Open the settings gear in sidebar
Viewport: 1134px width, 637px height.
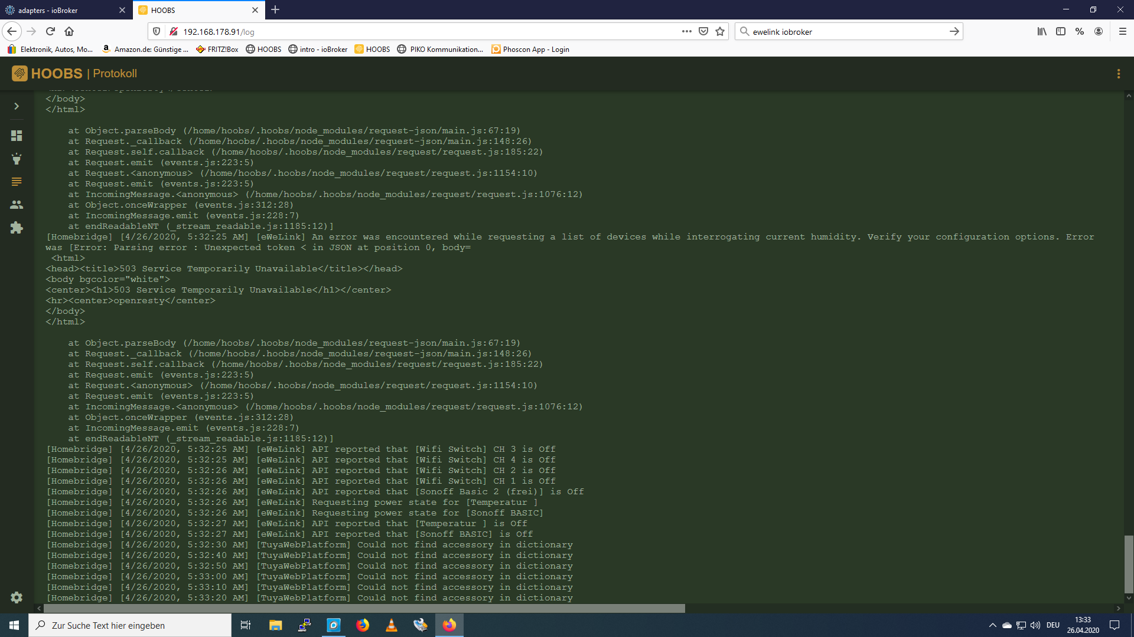17,597
